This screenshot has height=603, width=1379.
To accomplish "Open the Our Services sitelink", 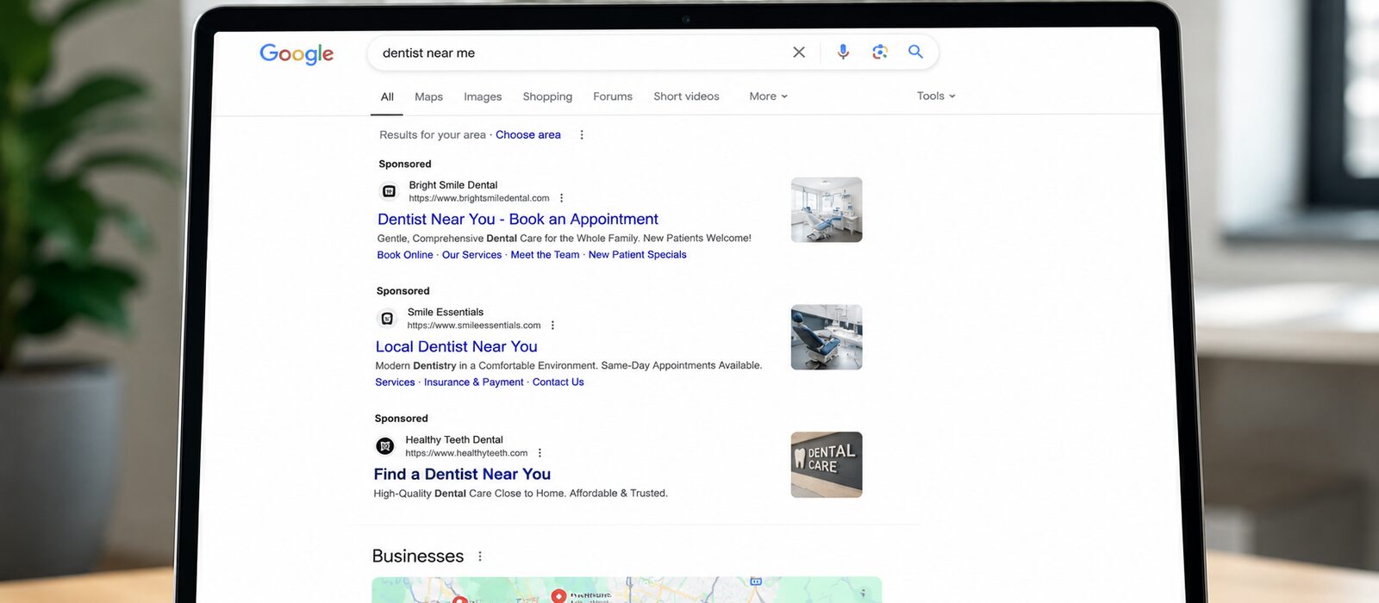I will click(x=471, y=255).
